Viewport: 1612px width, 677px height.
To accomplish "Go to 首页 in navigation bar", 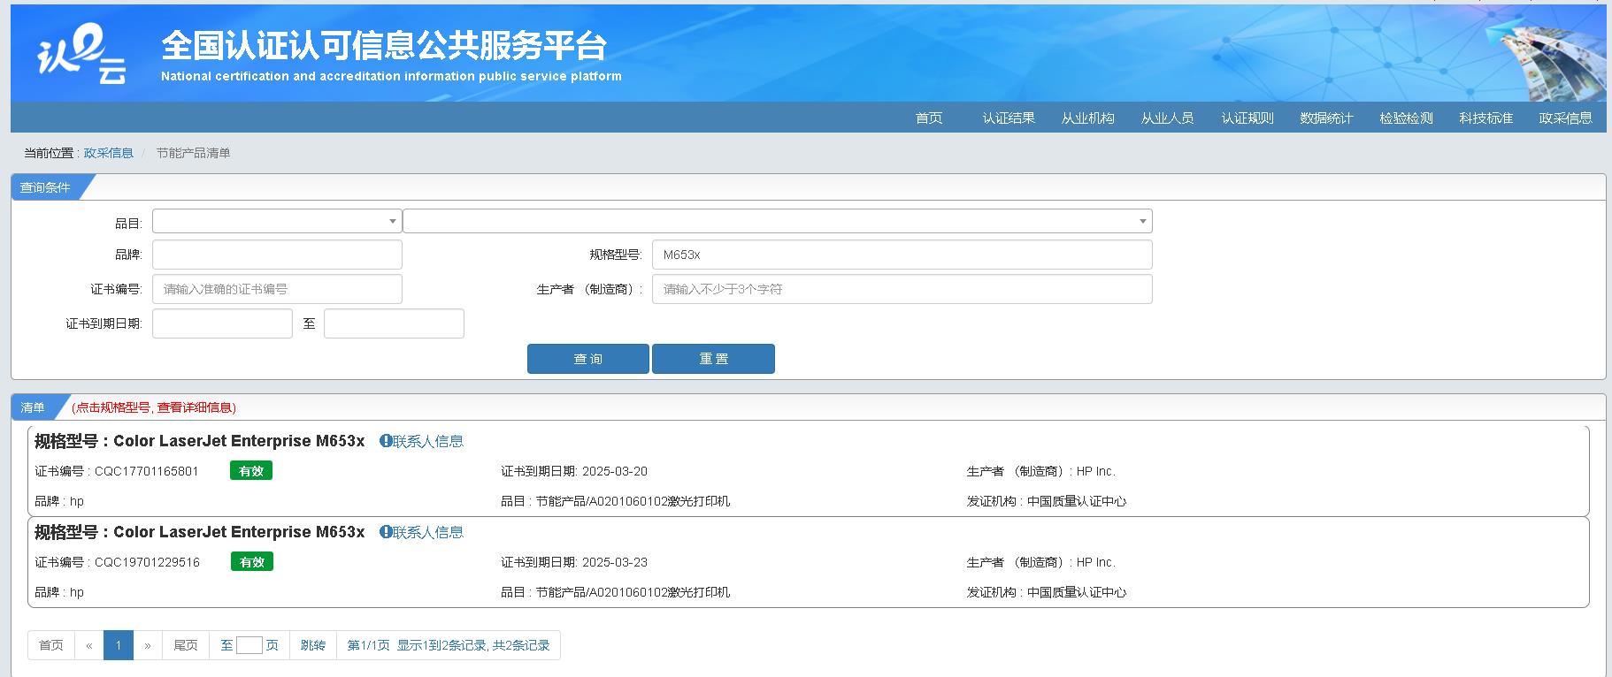I will pos(929,118).
